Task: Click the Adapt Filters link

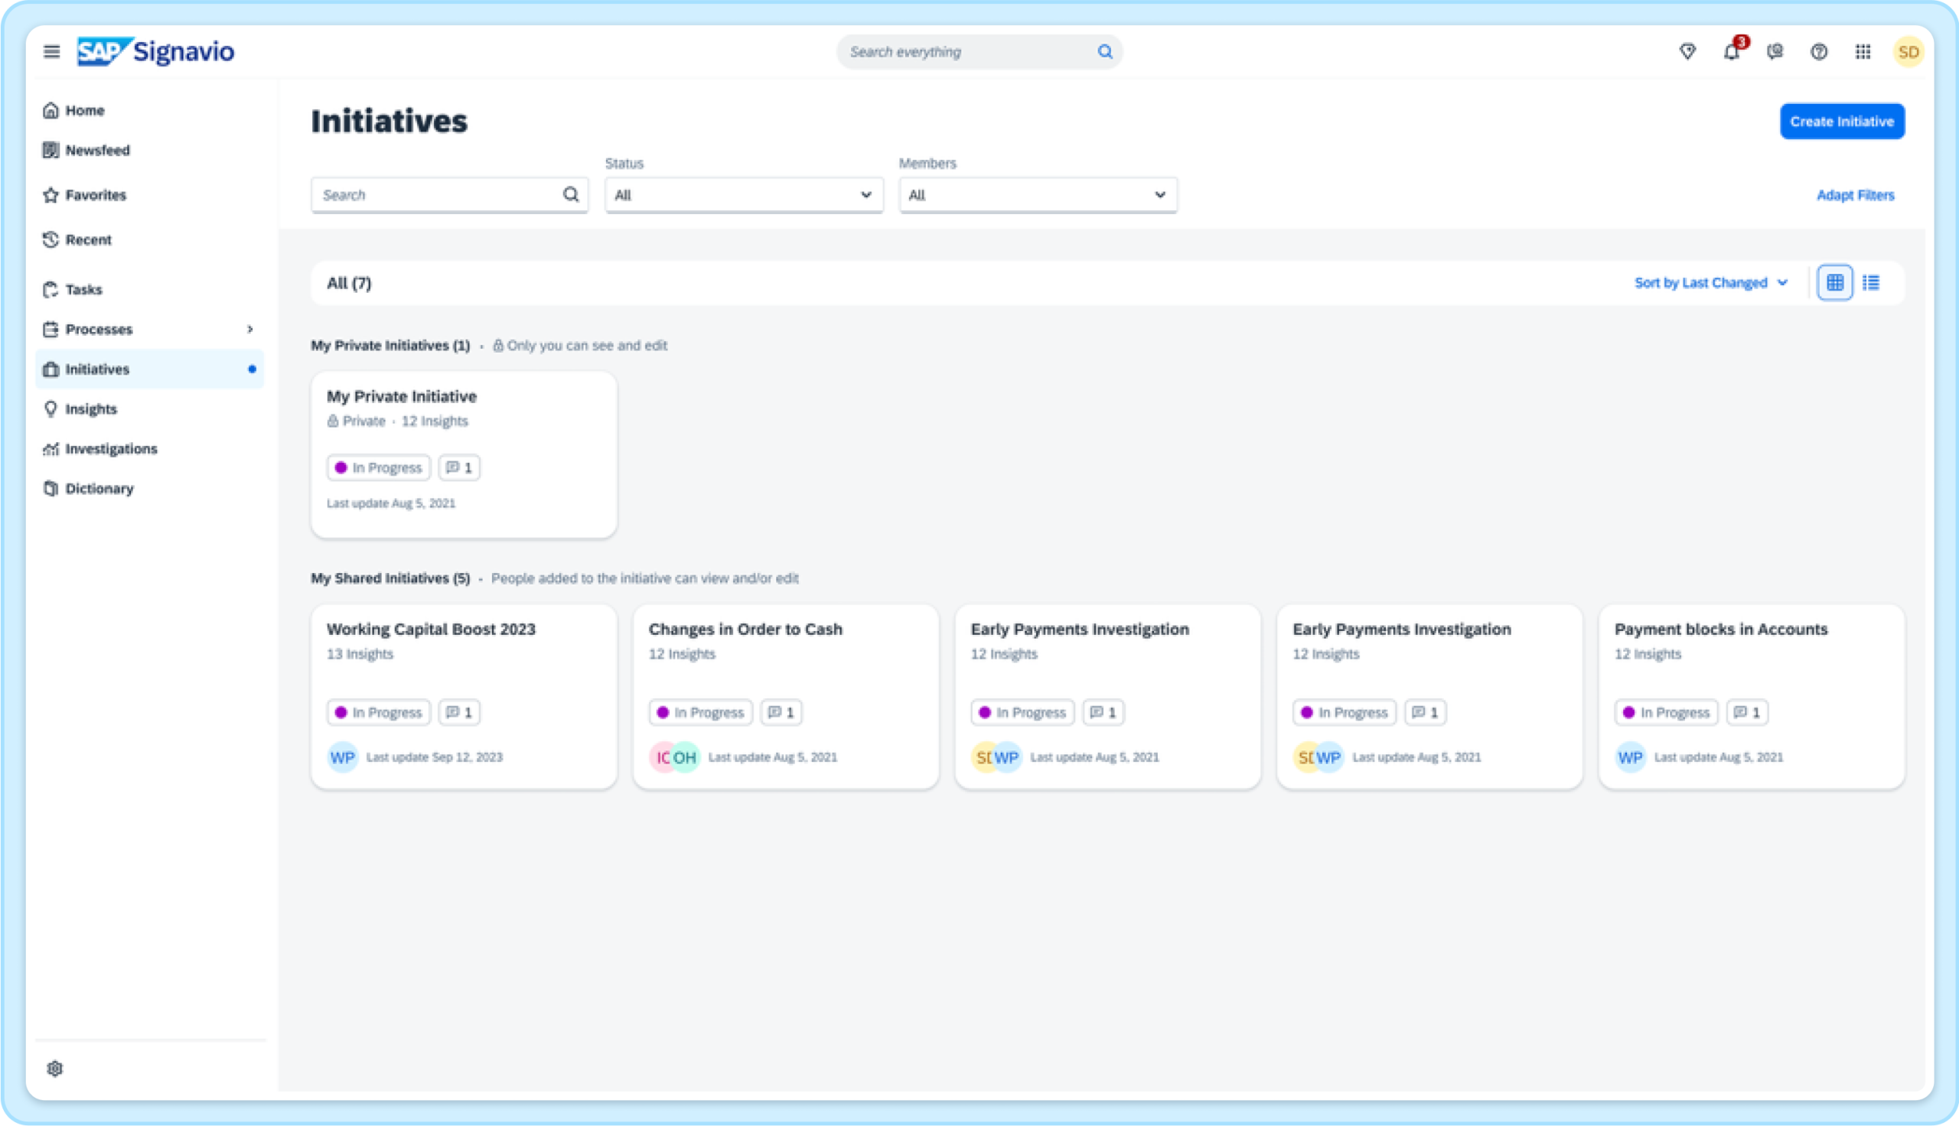Action: [x=1855, y=195]
